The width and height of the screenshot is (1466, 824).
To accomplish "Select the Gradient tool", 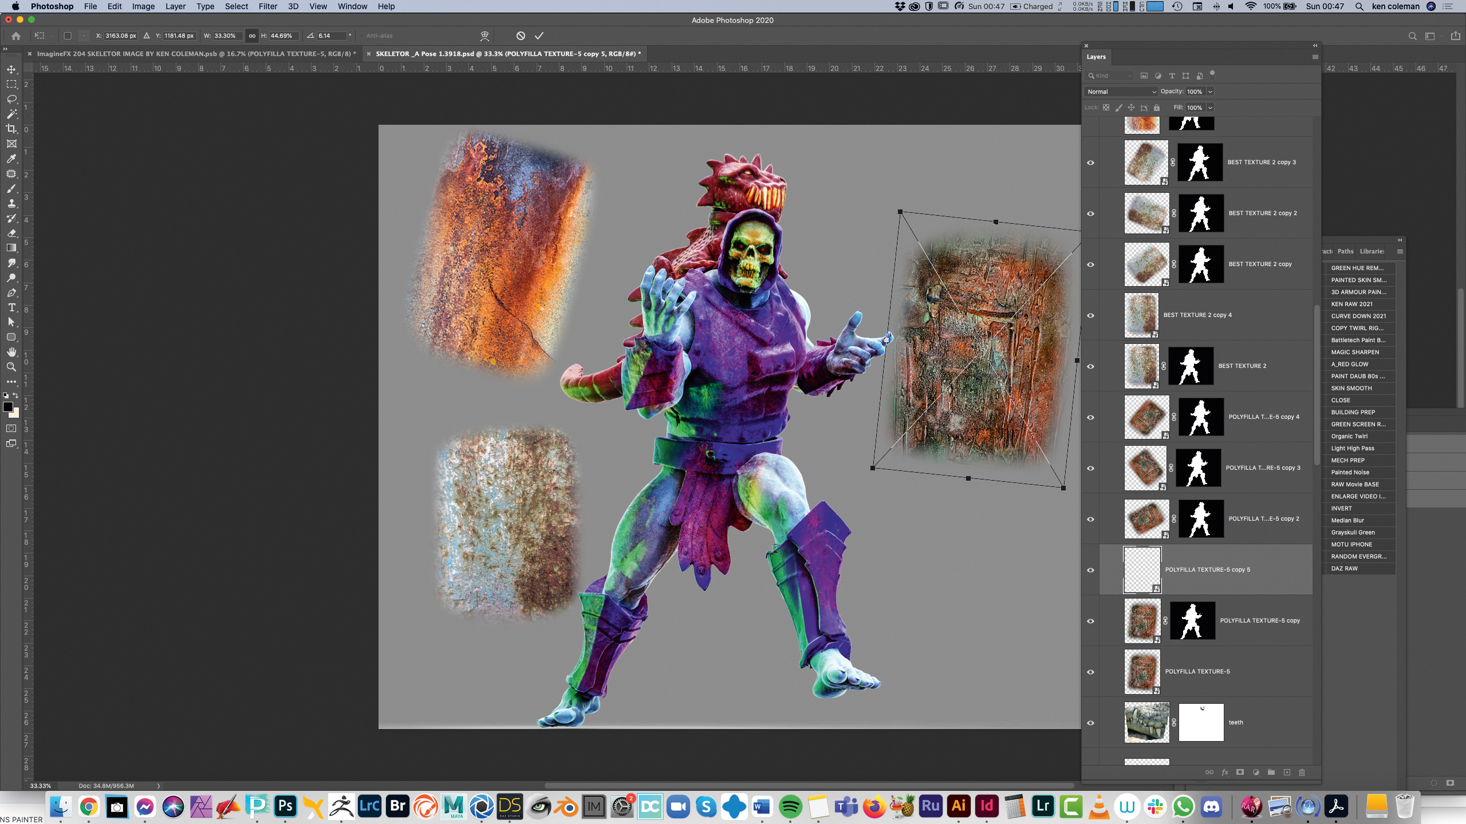I will tap(11, 248).
